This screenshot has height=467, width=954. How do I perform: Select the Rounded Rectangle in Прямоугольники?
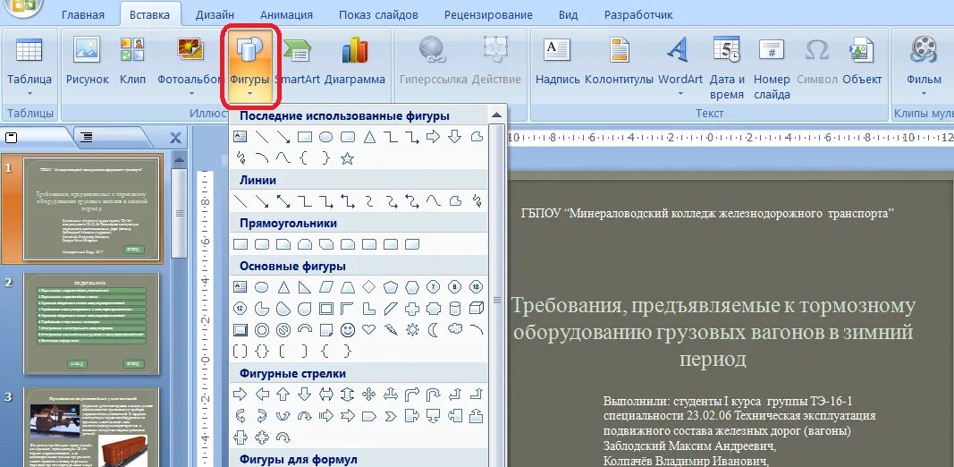pyautogui.click(x=262, y=244)
